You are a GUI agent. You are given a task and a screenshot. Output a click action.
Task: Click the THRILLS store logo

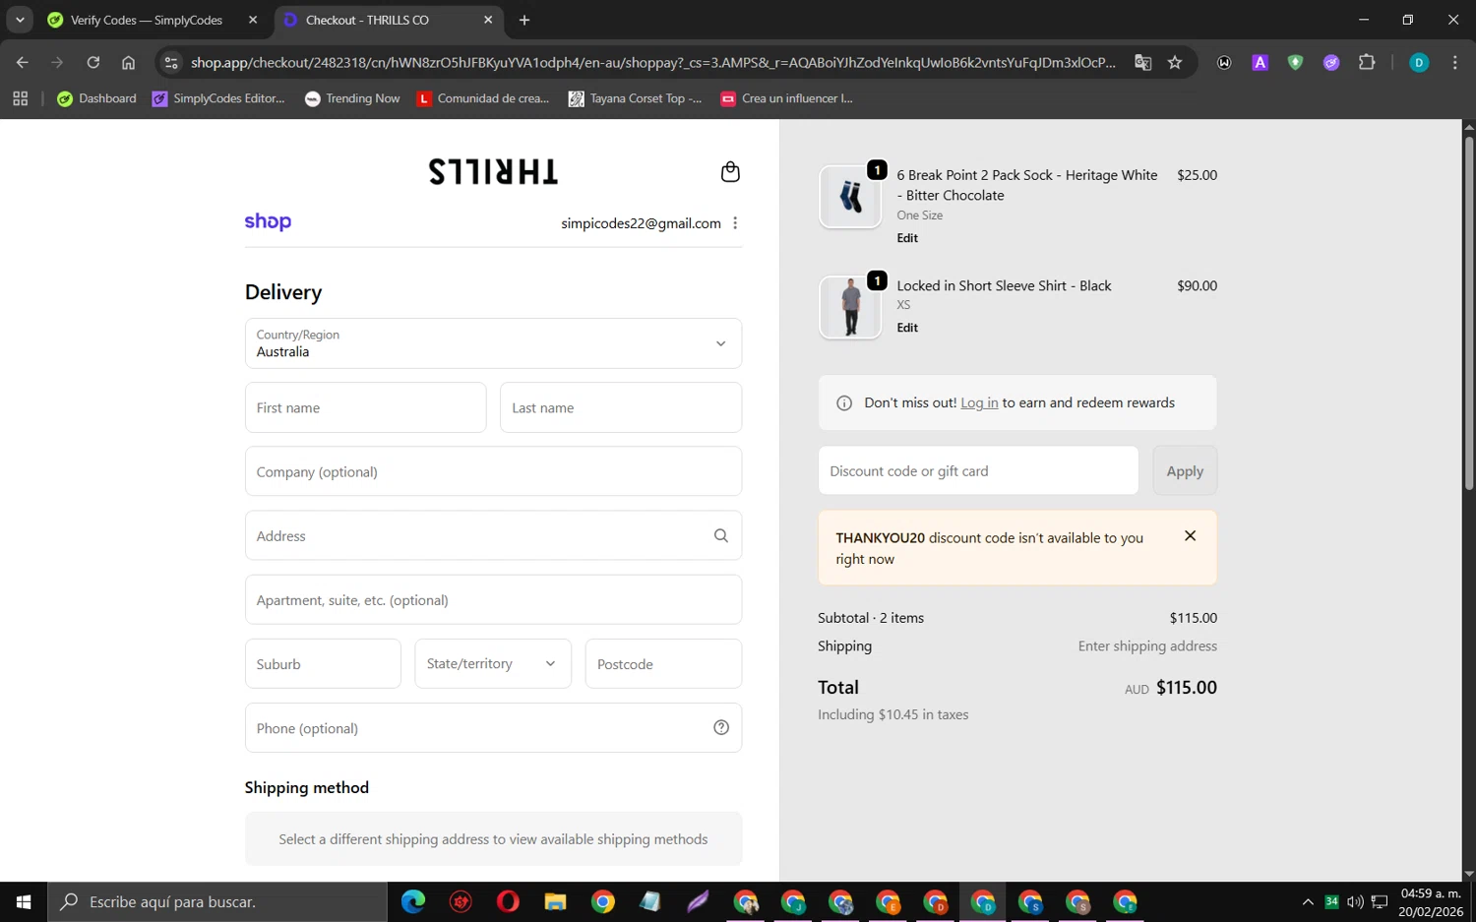tap(493, 172)
